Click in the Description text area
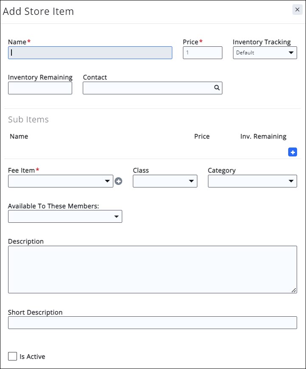 (x=152, y=269)
